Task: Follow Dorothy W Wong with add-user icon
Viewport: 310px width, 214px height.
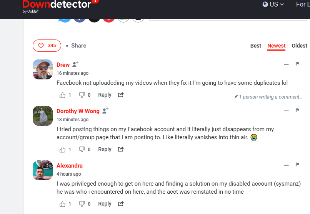Action: pos(105,111)
